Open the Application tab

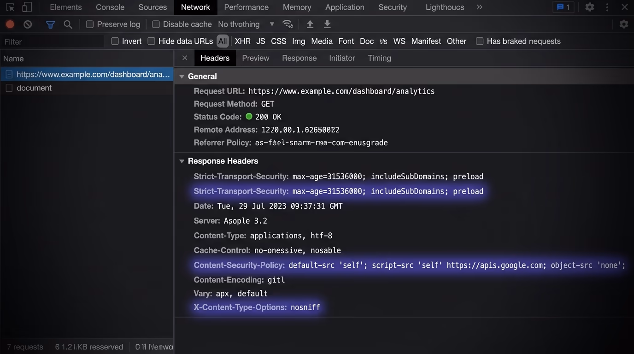coord(345,7)
